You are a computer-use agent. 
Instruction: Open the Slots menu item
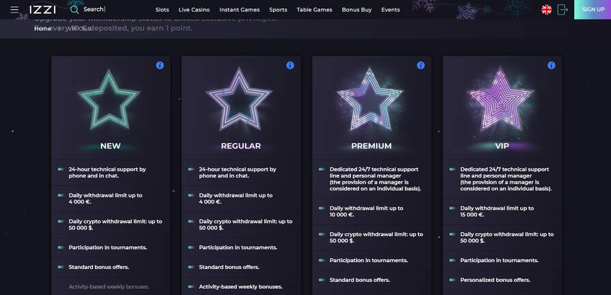tap(162, 10)
